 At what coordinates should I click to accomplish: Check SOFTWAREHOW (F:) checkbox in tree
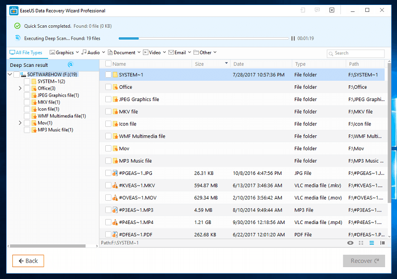click(x=16, y=74)
